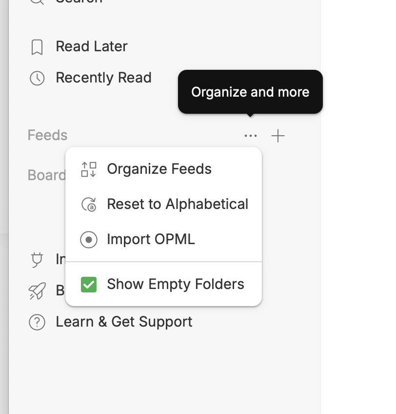Select Import OPML from the menu
The image size is (396, 414).
point(163,240)
